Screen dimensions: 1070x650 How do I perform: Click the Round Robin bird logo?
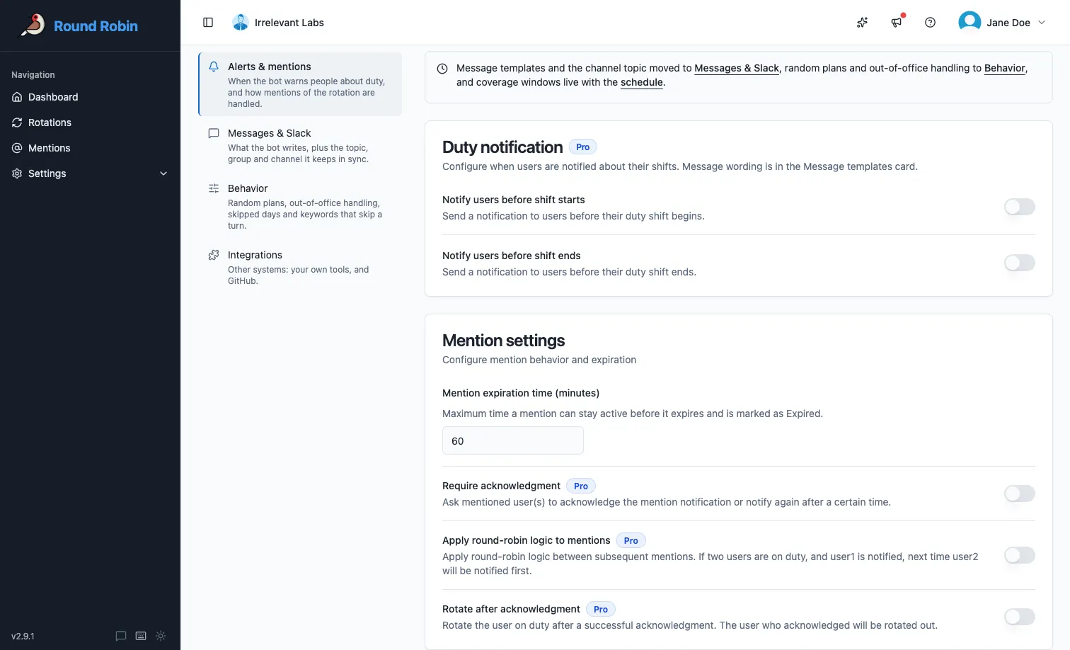[x=33, y=25]
